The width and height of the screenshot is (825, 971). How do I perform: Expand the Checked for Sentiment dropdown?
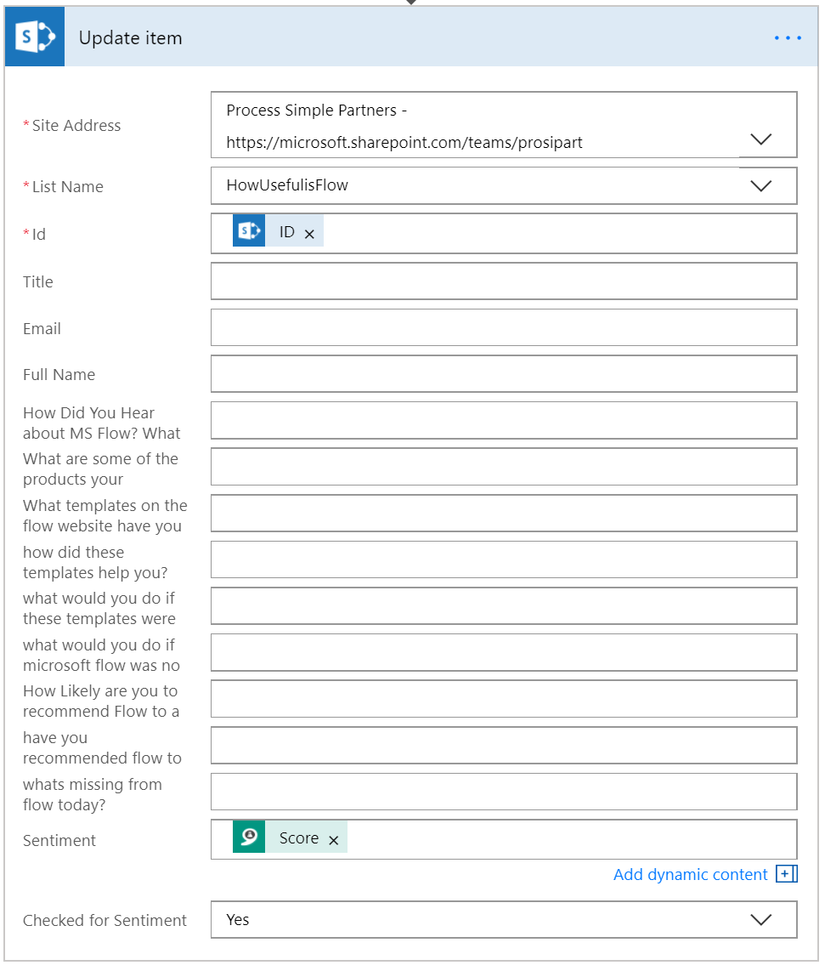tap(761, 919)
